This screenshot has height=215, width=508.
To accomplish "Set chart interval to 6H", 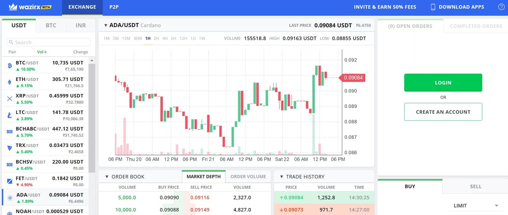I will pyautogui.click(x=174, y=38).
